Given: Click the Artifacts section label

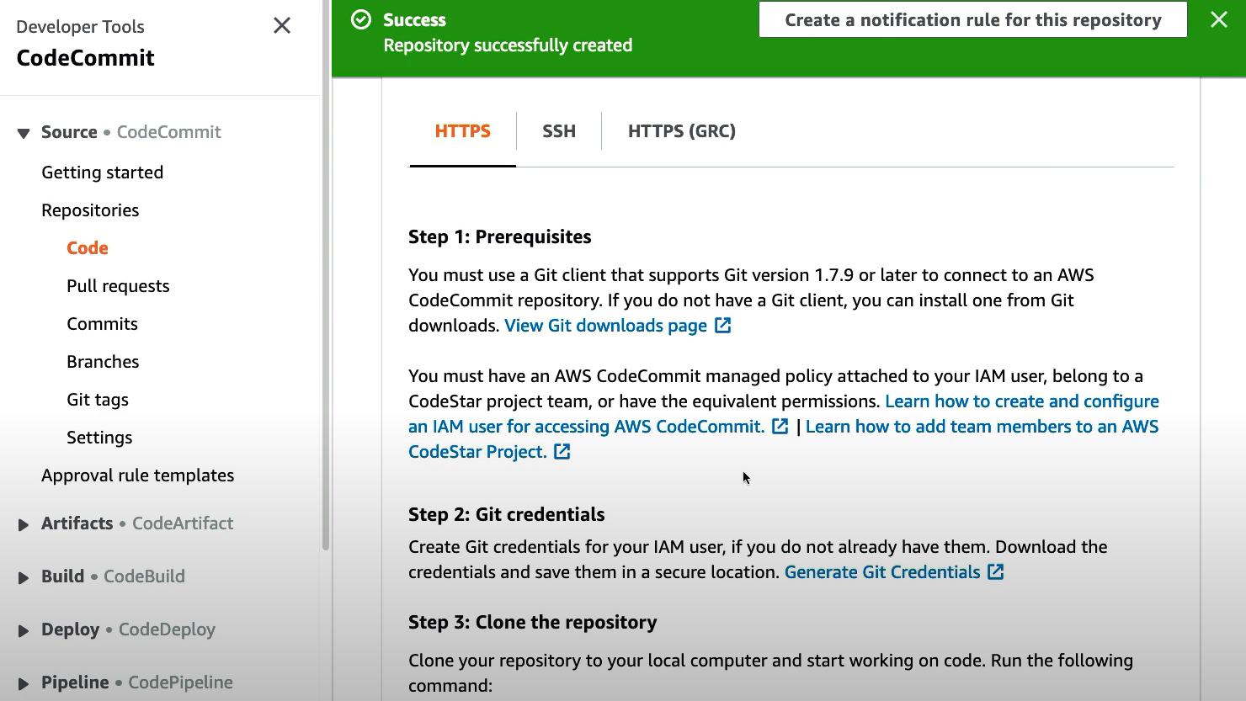Looking at the screenshot, I should [77, 523].
